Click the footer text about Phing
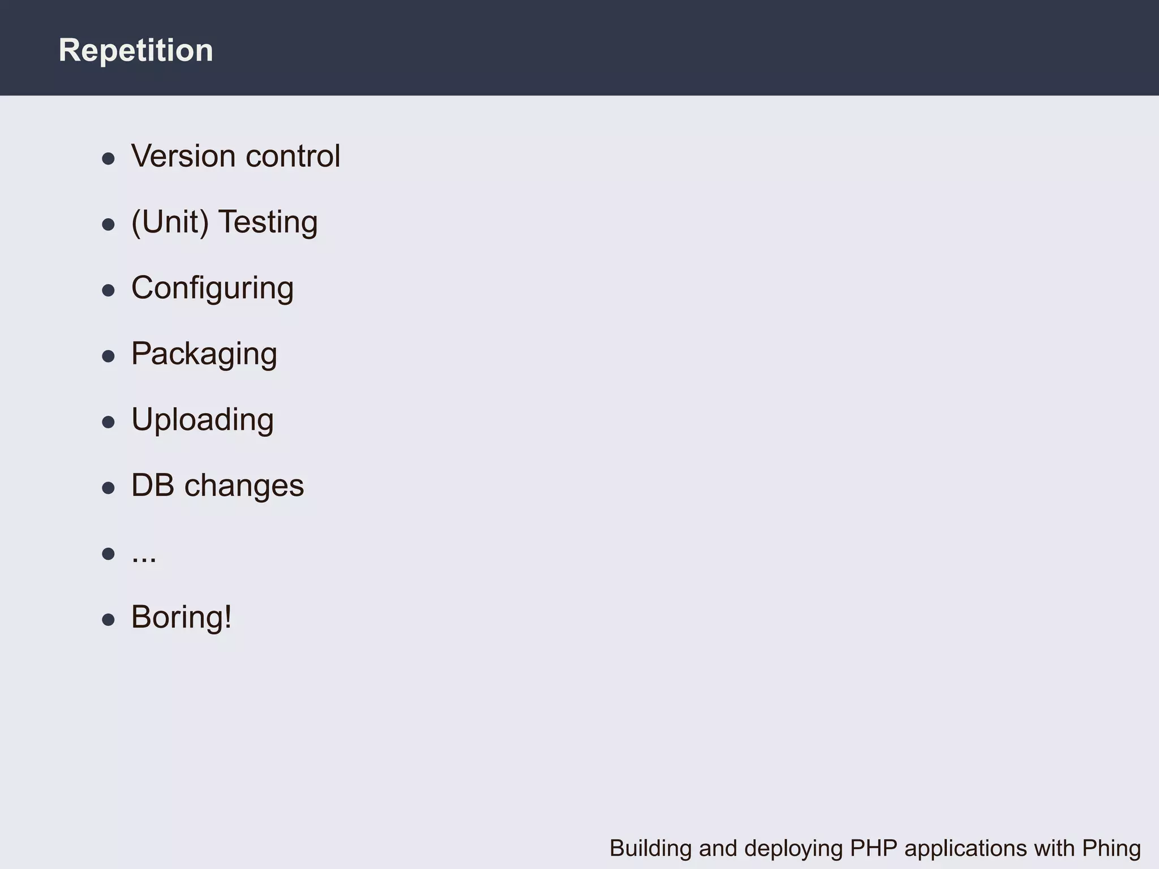Viewport: 1159px width, 869px height. pyautogui.click(x=874, y=849)
